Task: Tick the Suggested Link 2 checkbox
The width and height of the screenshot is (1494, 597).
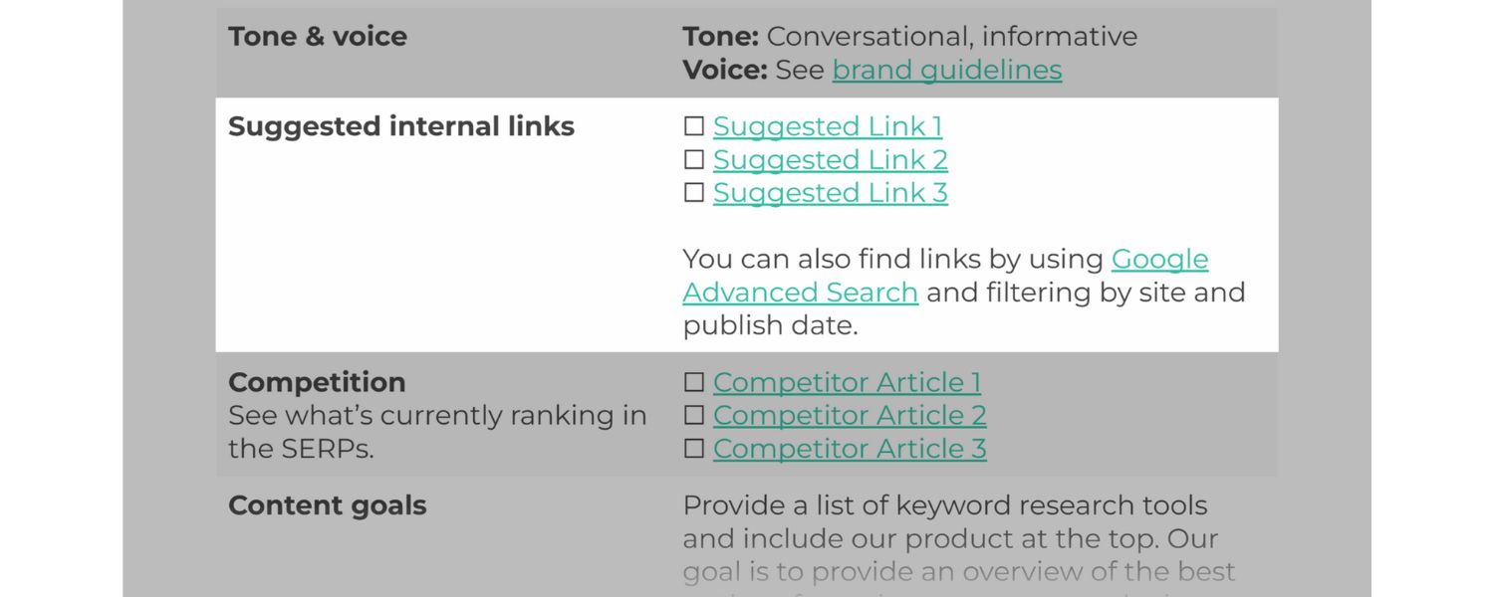Action: [x=694, y=159]
